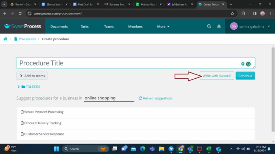The width and height of the screenshot is (275, 154).
Task: Open the More menu dropdown
Action: [163, 26]
